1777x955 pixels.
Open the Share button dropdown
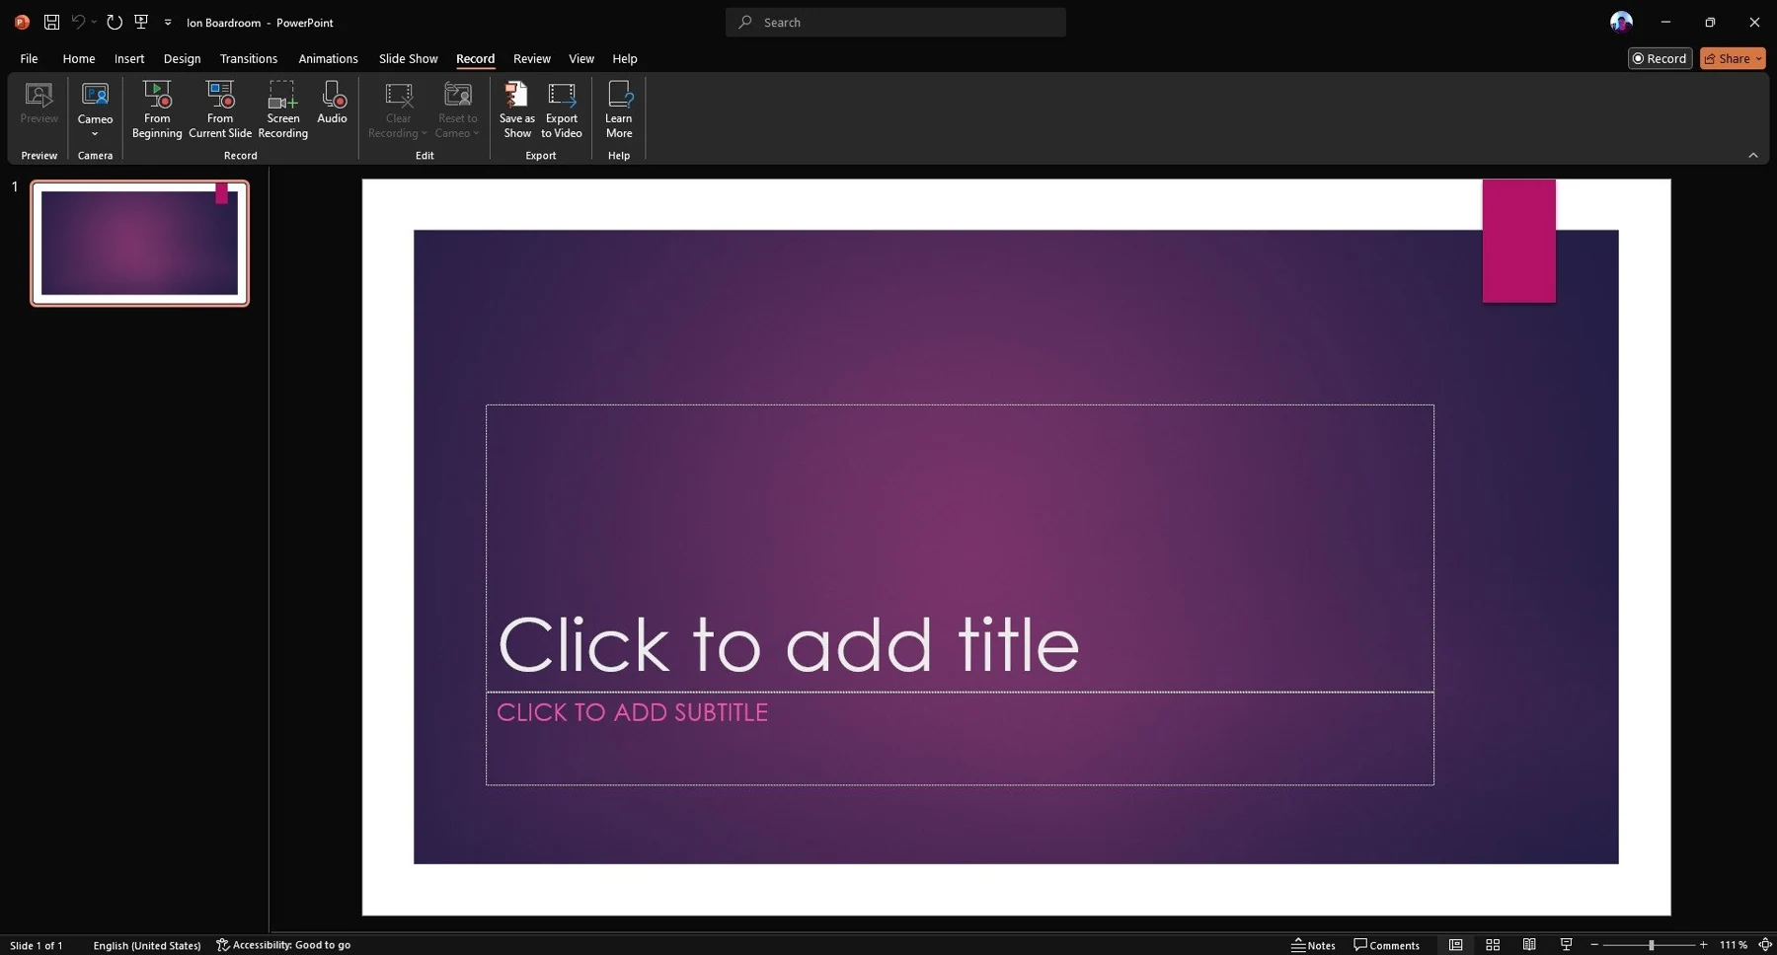(x=1758, y=59)
